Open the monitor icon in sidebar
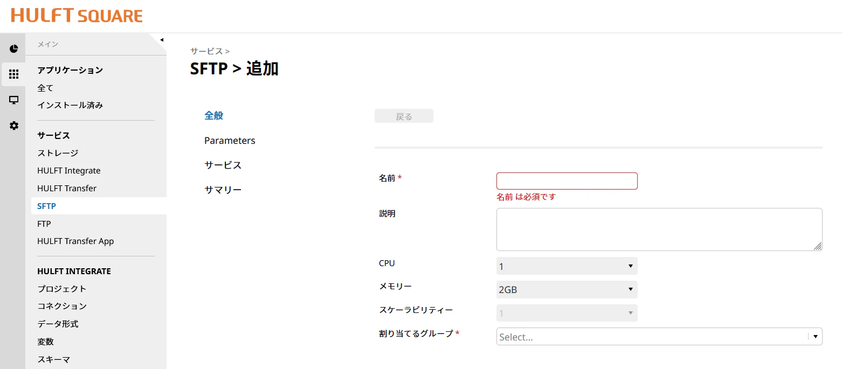The width and height of the screenshot is (842, 369). 14,100
